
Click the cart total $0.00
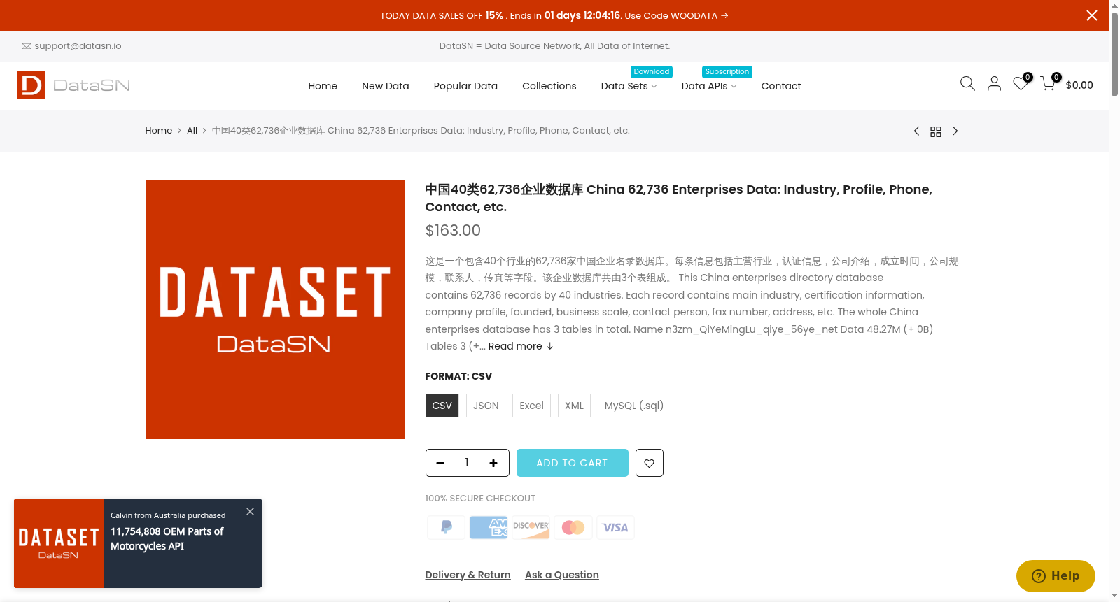pyautogui.click(x=1079, y=85)
